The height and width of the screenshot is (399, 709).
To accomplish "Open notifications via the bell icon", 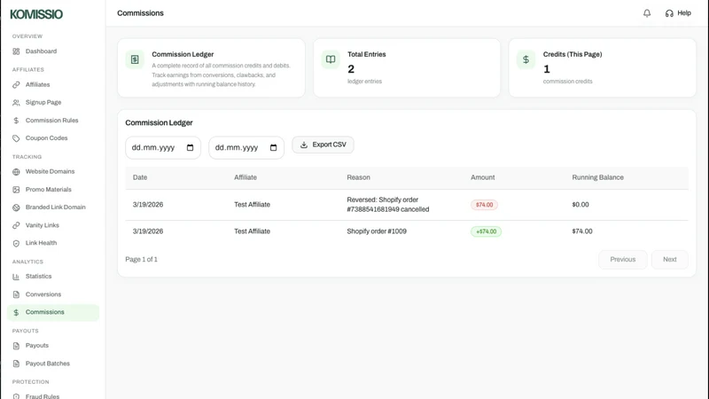I will click(x=647, y=13).
